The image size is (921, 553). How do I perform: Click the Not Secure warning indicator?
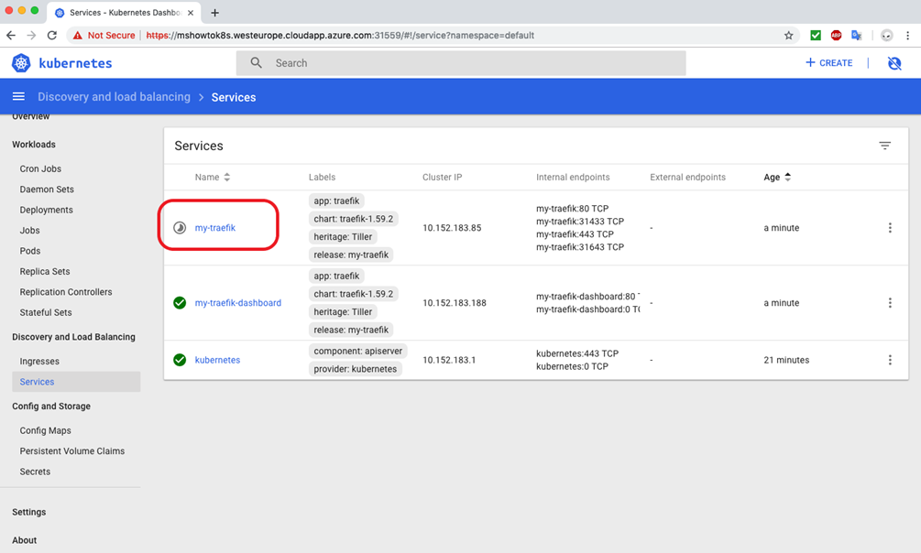click(104, 35)
